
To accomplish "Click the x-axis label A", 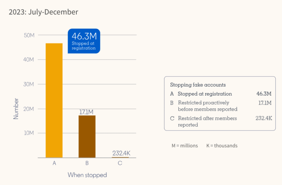I will pyautogui.click(x=54, y=163).
